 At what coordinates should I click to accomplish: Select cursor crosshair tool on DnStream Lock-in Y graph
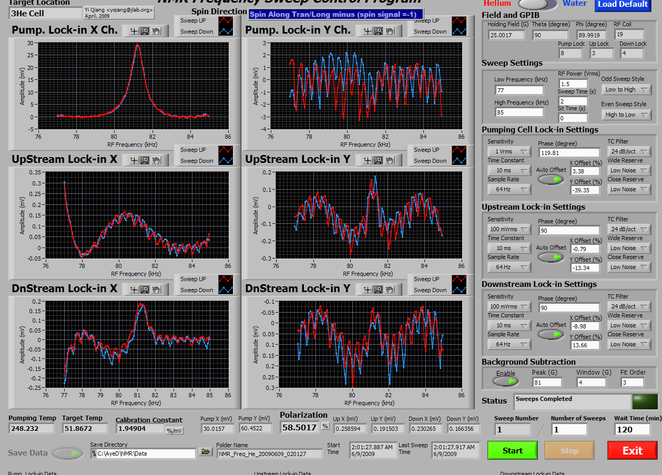click(x=368, y=290)
